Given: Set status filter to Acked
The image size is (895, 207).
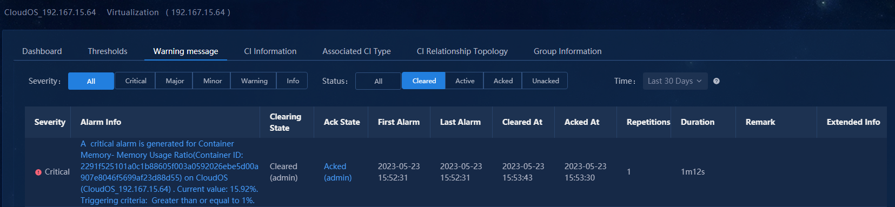Looking at the screenshot, I should pyautogui.click(x=503, y=81).
